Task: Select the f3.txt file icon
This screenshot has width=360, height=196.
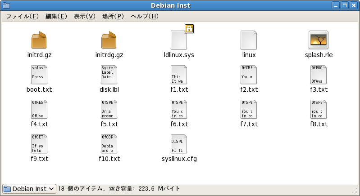Action: [x=319, y=75]
